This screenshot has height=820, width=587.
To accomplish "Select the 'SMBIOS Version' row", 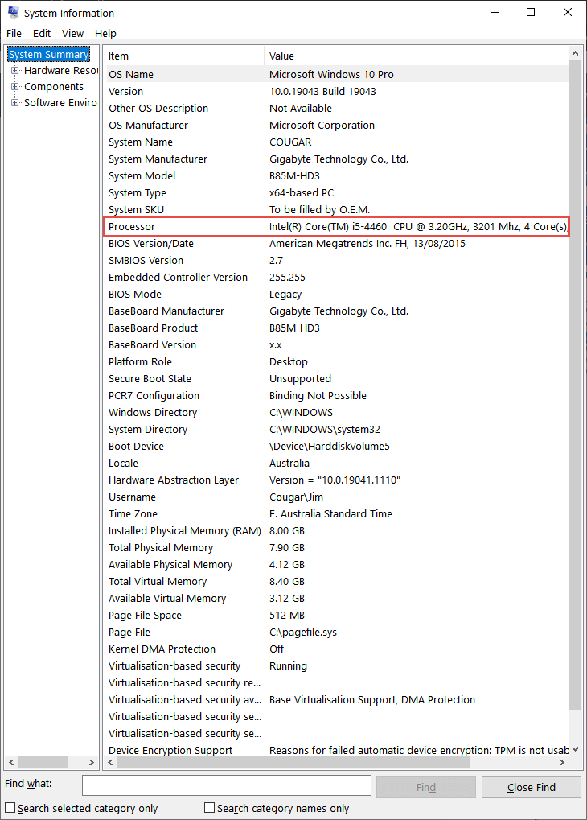I will tap(335, 261).
